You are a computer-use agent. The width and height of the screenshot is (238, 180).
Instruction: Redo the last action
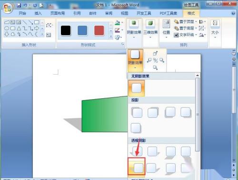(35, 6)
